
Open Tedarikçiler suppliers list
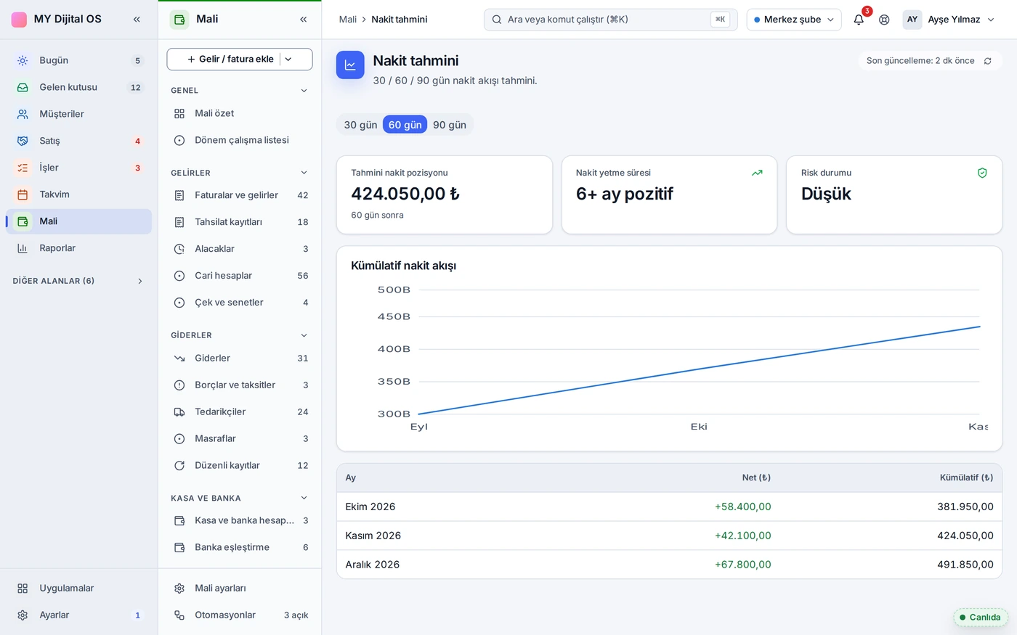[x=240, y=412]
